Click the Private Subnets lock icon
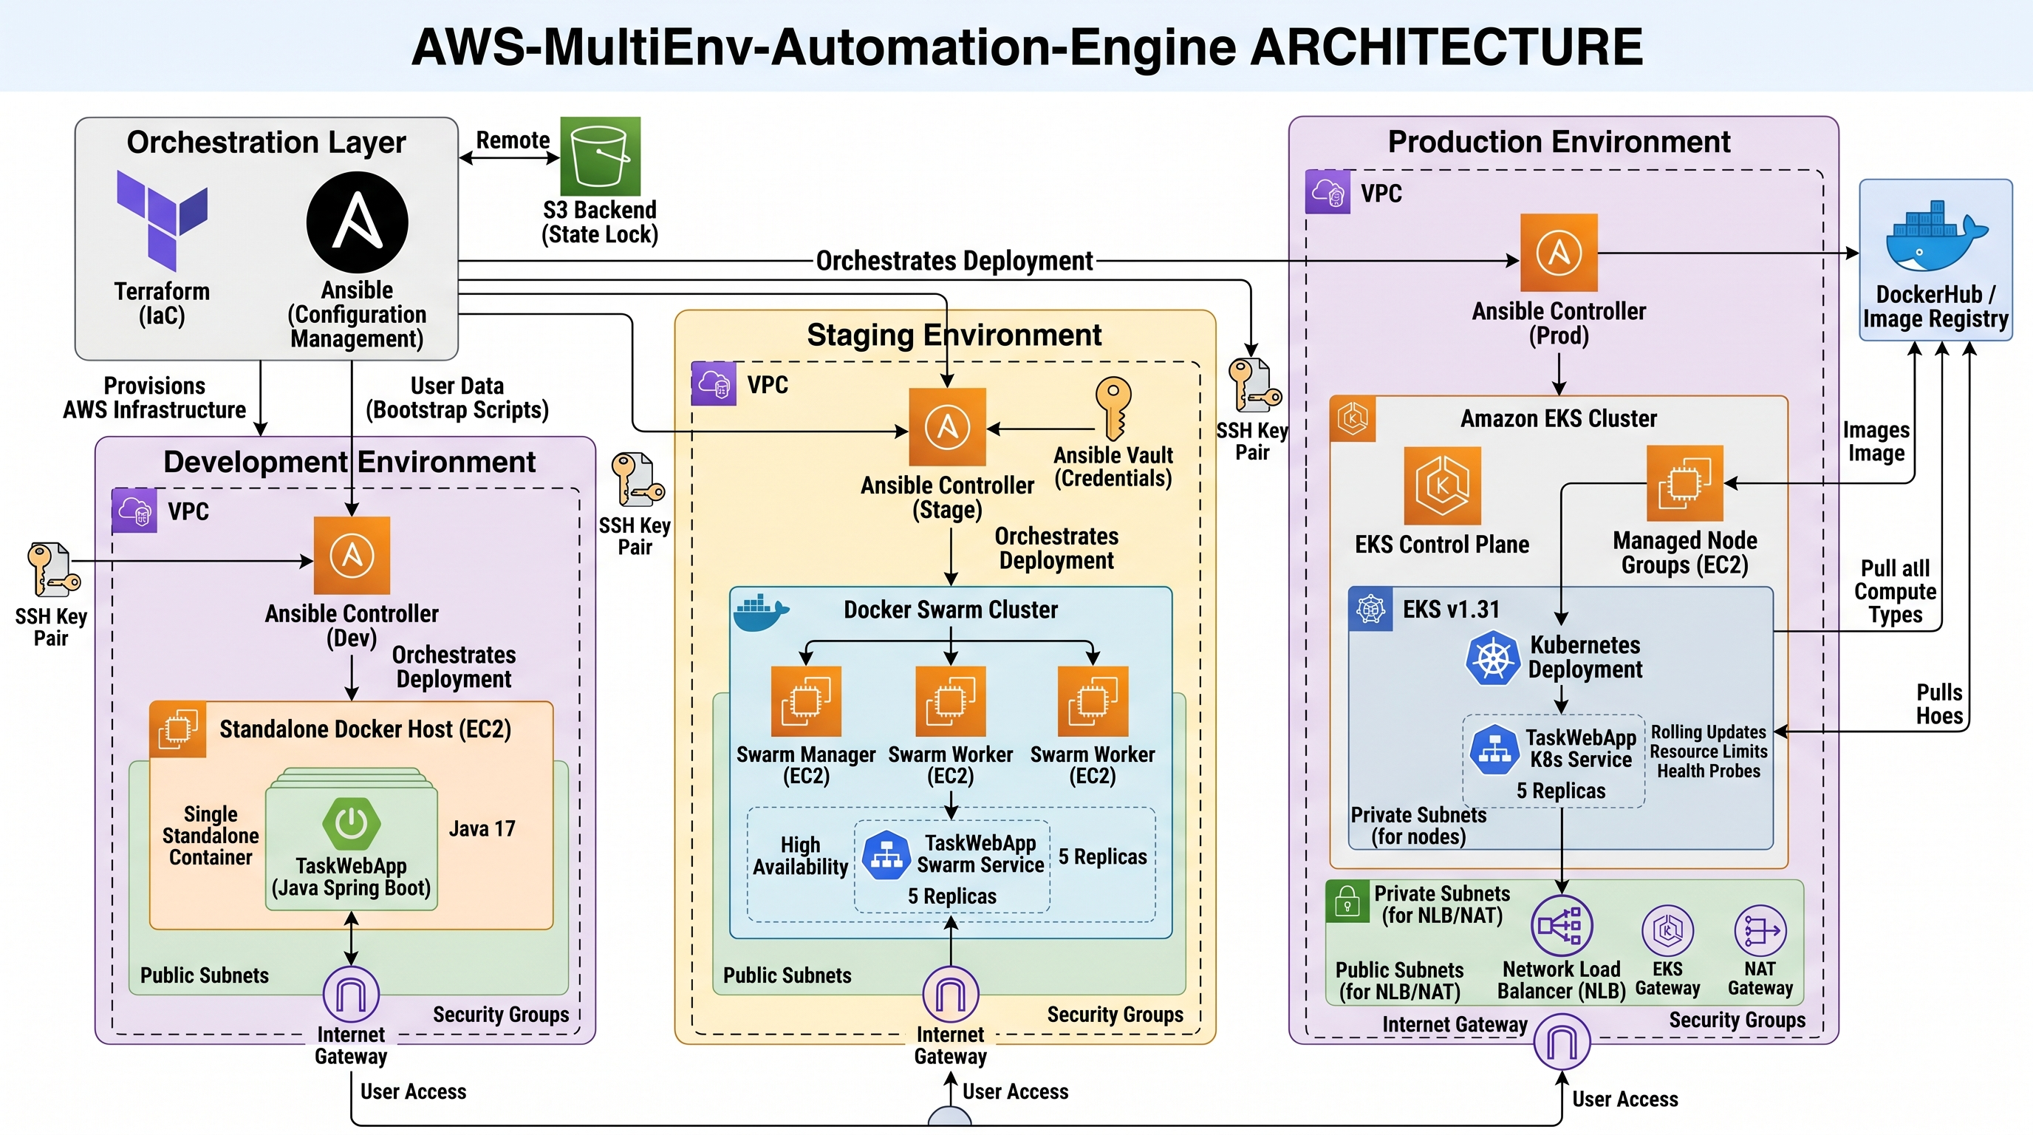This screenshot has height=1135, width=2033. pos(1347,901)
